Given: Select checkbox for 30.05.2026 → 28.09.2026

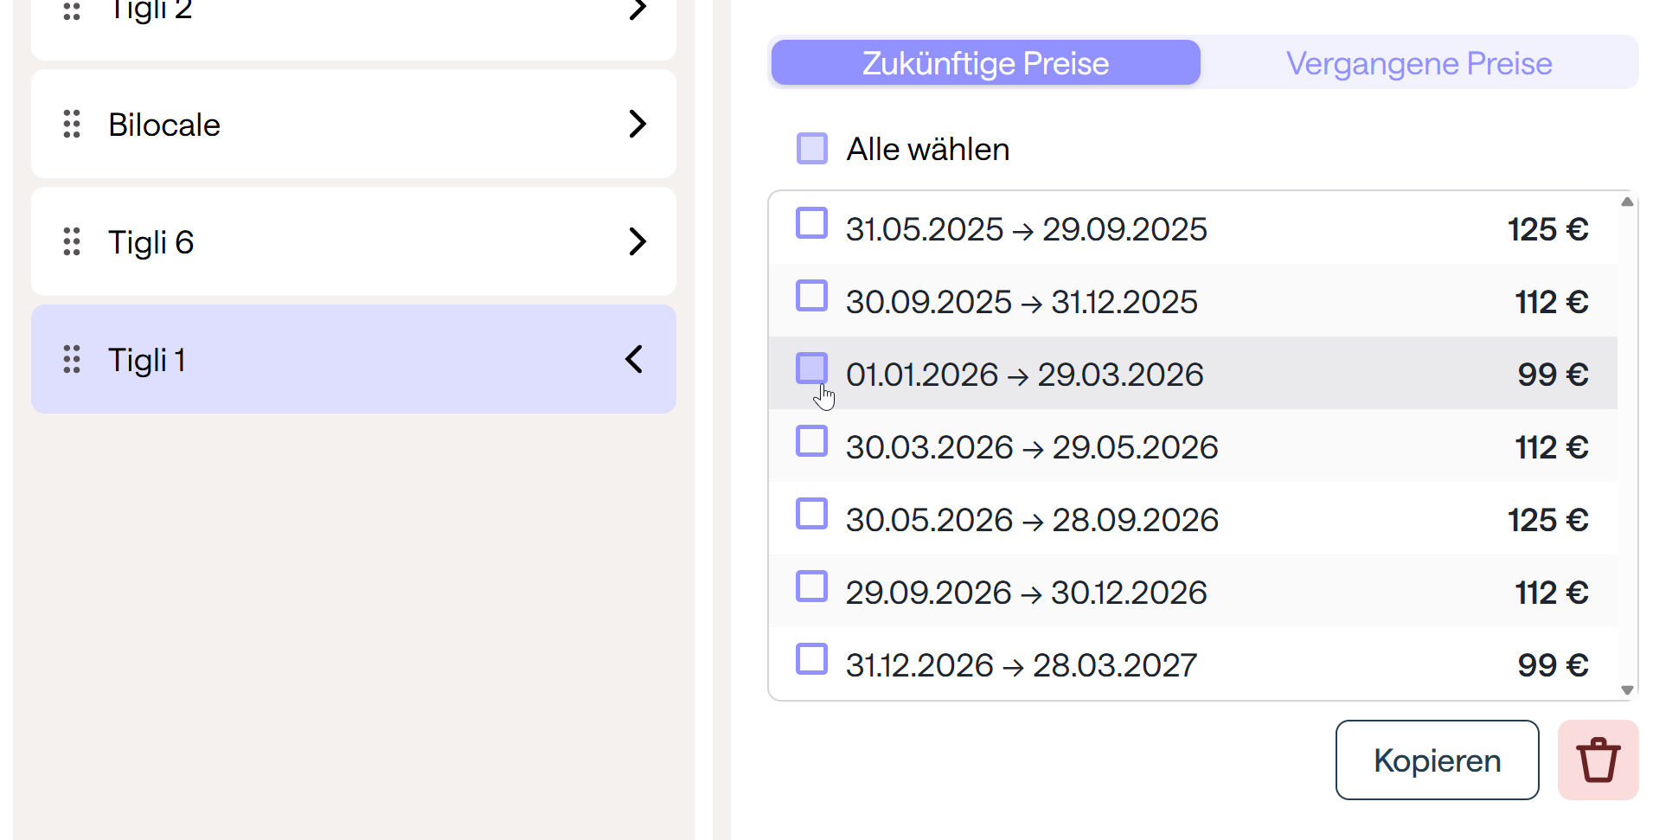Looking at the screenshot, I should [x=811, y=514].
